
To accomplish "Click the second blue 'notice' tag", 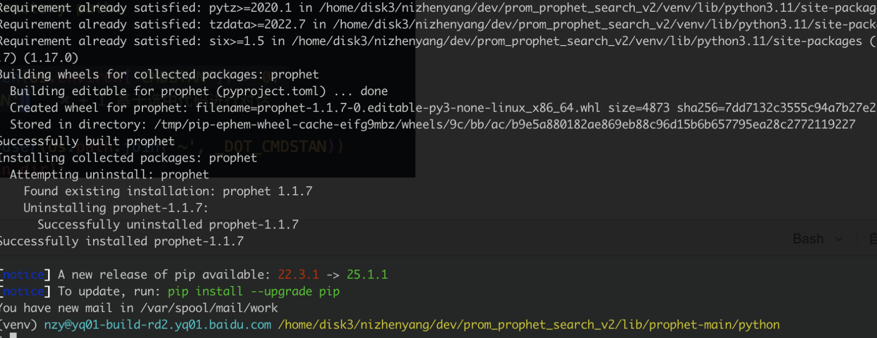I will tap(24, 291).
